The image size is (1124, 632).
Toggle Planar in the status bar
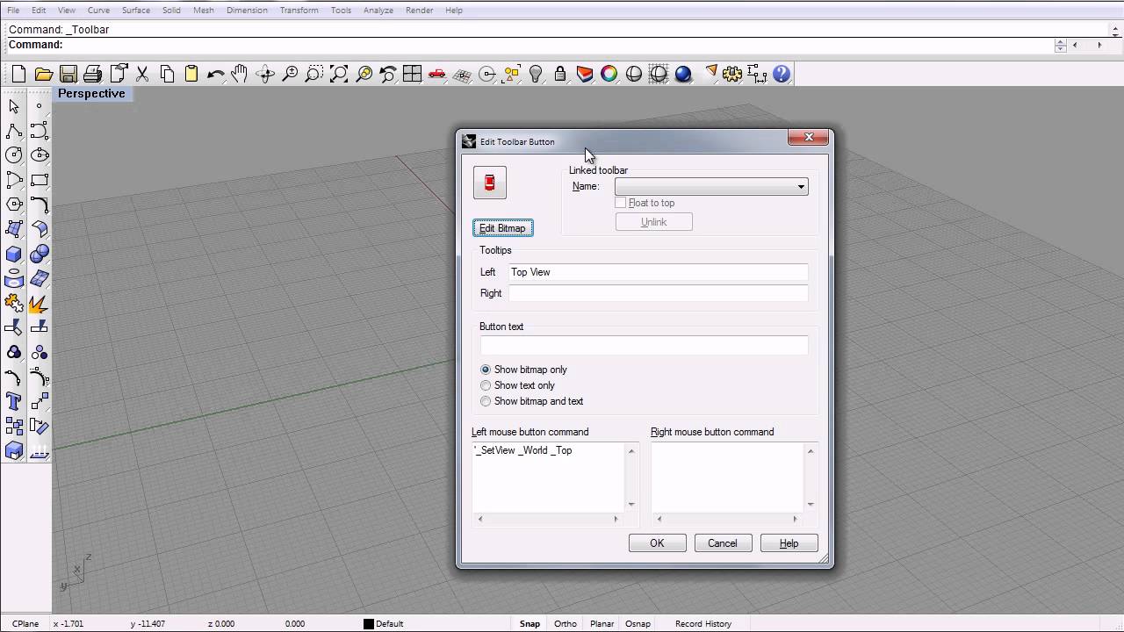point(602,624)
